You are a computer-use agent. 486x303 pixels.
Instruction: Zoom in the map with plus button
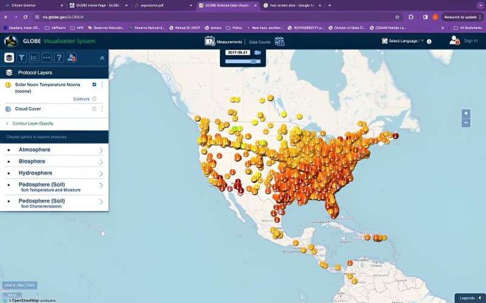pyautogui.click(x=466, y=114)
